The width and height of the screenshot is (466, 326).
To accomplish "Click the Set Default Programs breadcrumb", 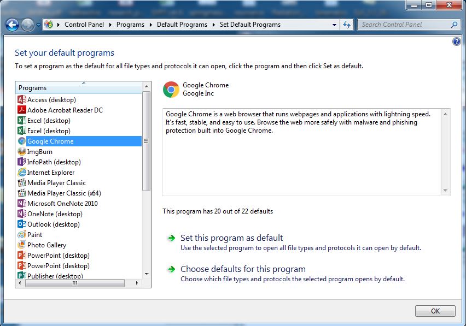I will click(x=250, y=25).
